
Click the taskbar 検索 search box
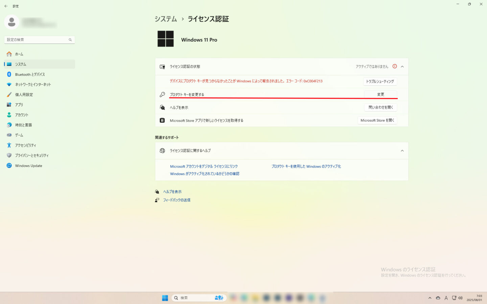(199, 298)
